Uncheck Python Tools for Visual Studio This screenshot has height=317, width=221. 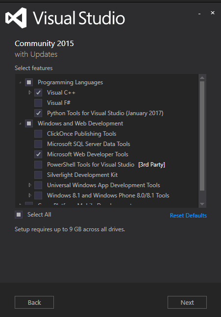pyautogui.click(x=38, y=113)
